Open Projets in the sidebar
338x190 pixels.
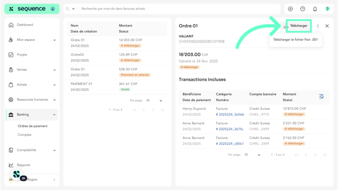tap(22, 54)
